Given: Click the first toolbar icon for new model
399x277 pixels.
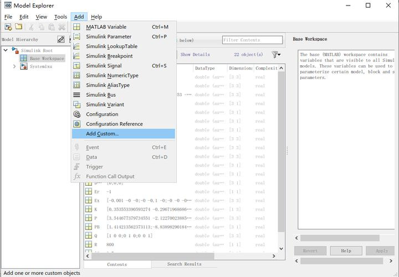Looking at the screenshot, I should pyautogui.click(x=8, y=27).
